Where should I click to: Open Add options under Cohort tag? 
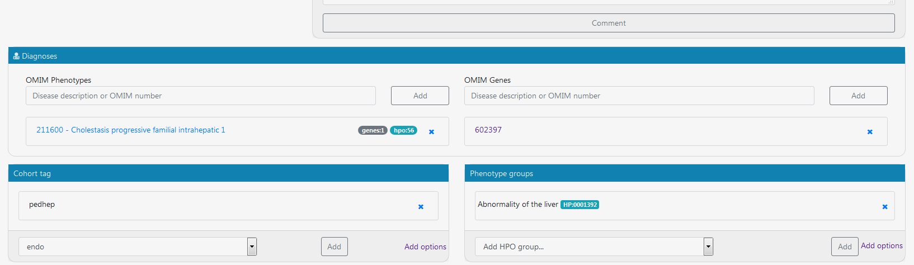[x=425, y=247]
